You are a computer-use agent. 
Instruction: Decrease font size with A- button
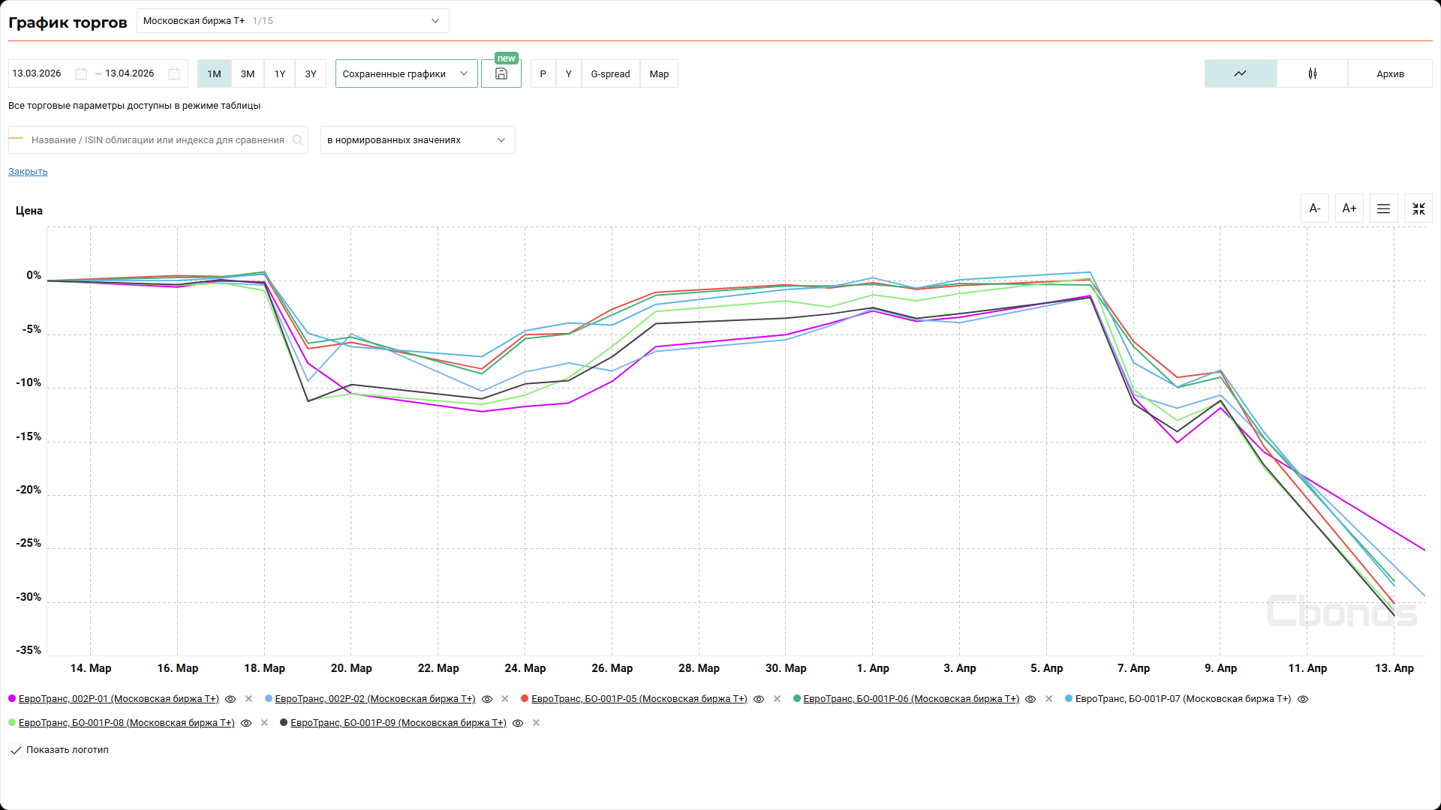pos(1314,208)
